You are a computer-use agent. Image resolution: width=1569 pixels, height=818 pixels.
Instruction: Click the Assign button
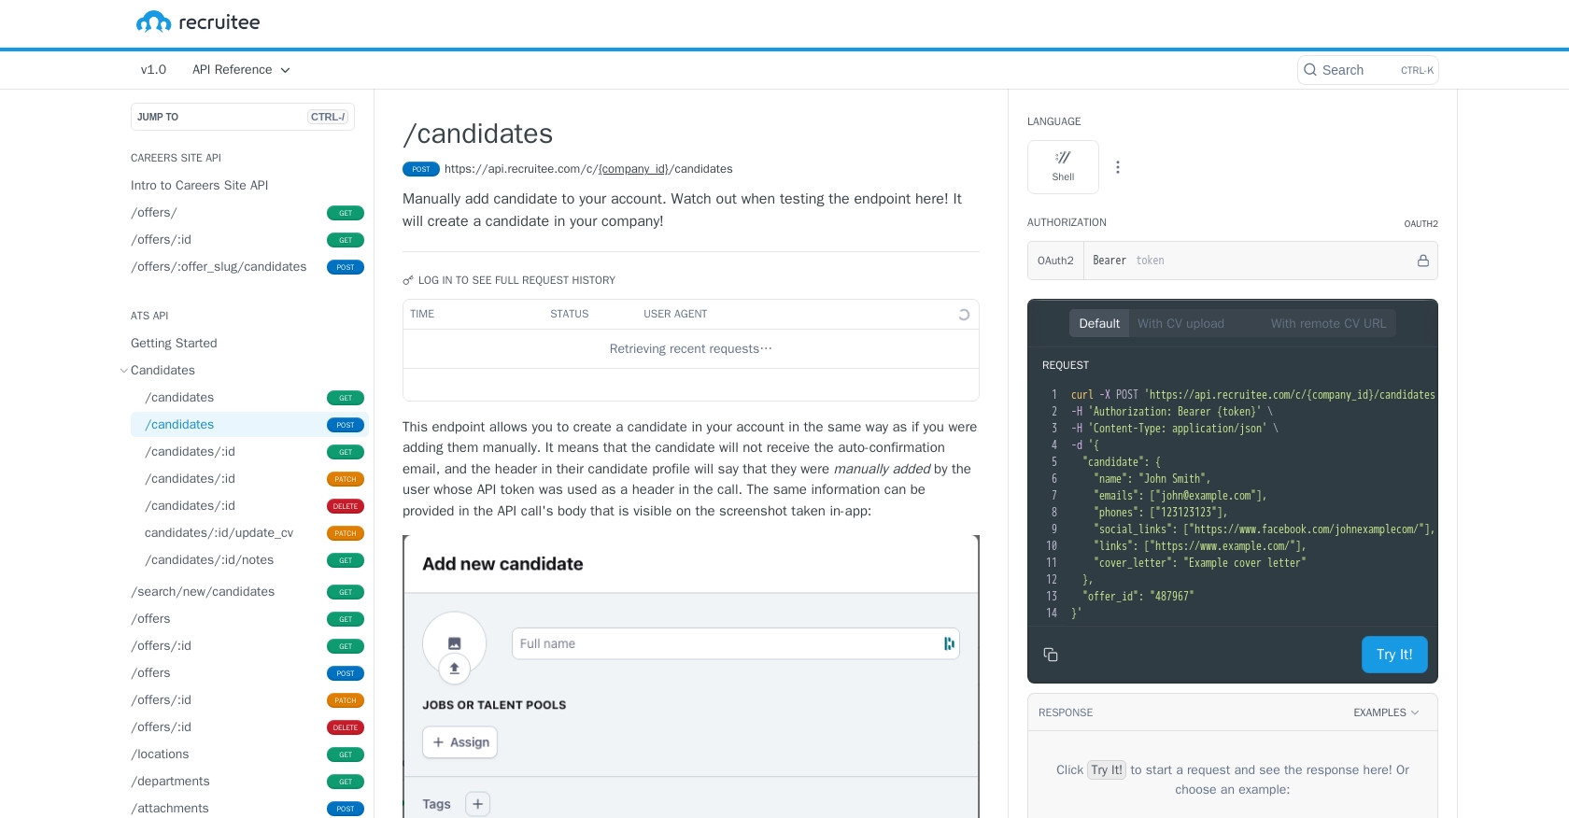point(459,742)
